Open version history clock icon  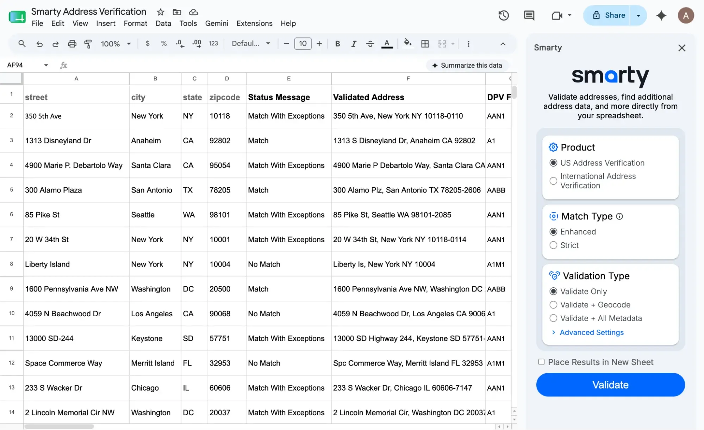click(503, 15)
